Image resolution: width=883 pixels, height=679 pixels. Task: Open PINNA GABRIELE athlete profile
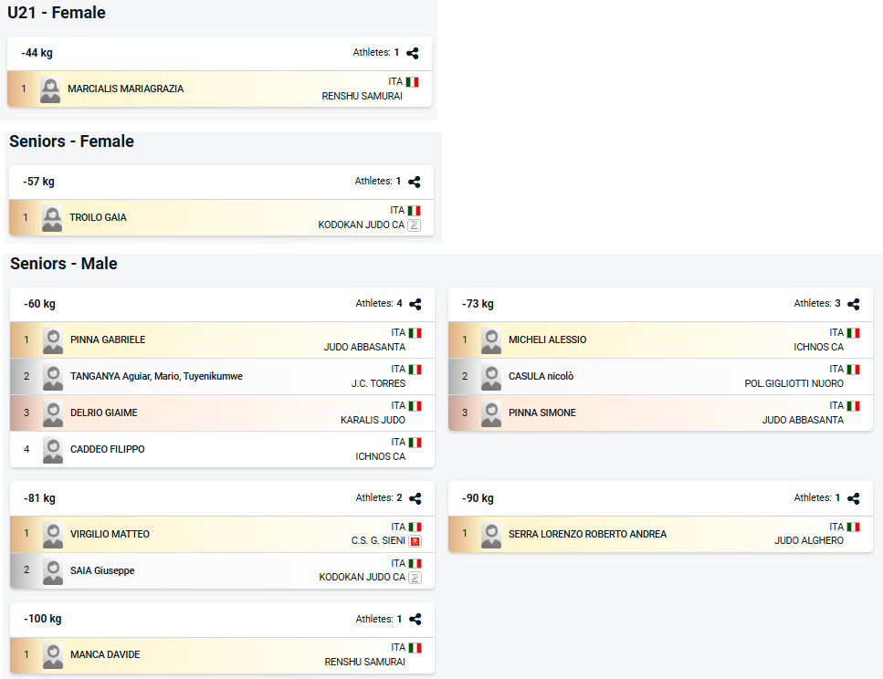pyautogui.click(x=108, y=339)
